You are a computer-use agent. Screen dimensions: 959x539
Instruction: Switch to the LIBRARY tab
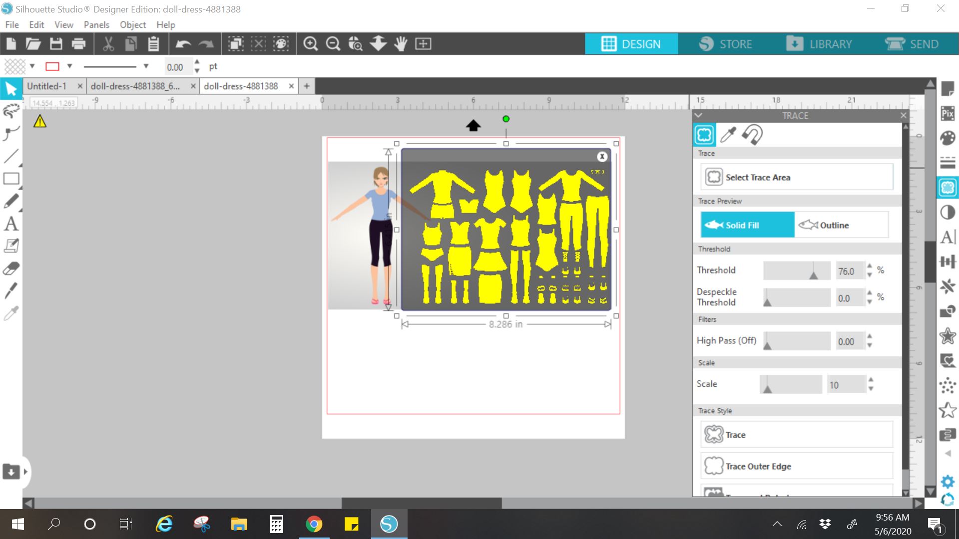point(819,44)
